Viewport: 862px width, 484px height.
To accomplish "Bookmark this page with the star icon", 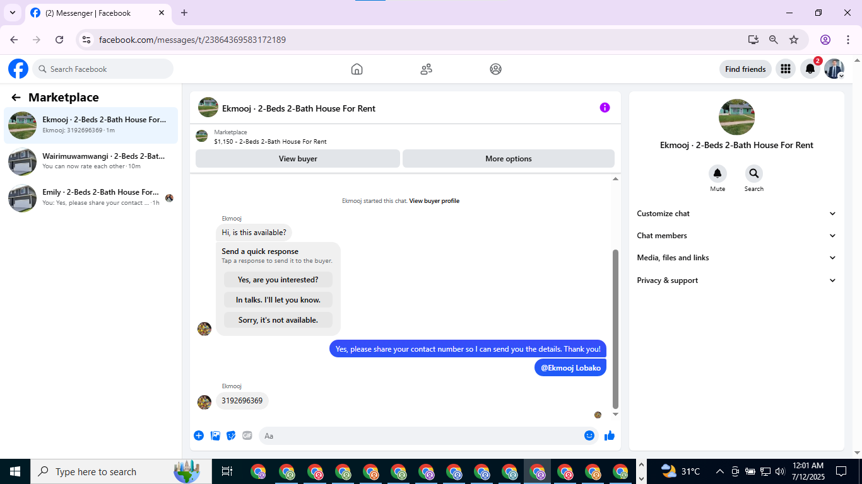I will click(794, 40).
